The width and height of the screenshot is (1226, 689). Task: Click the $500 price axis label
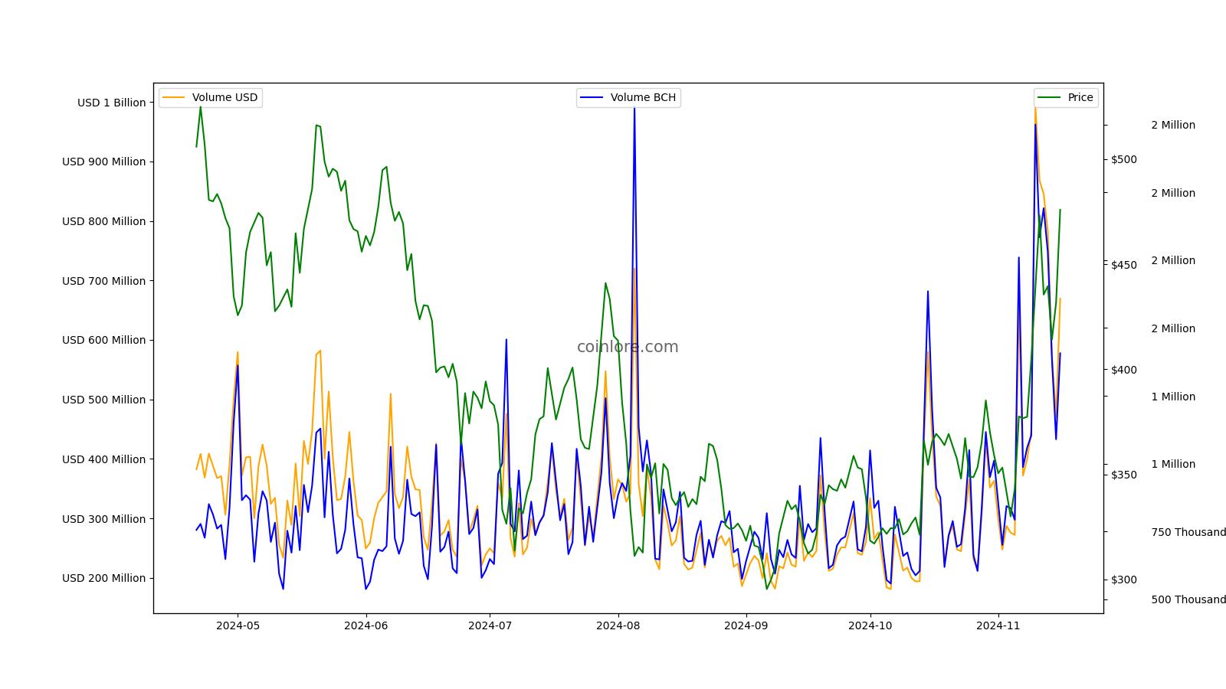1124,159
